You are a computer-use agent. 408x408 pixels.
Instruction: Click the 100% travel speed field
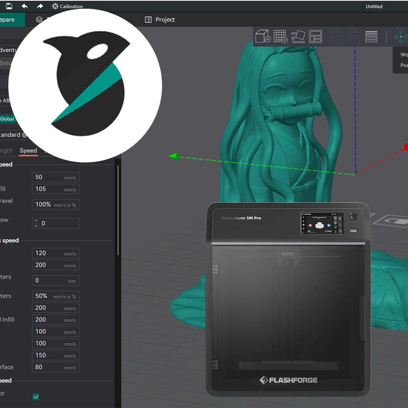tap(56, 204)
